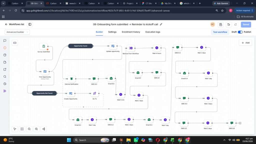Select the SMS 8.2 node
The height and width of the screenshot is (144, 256).
coord(110,119)
